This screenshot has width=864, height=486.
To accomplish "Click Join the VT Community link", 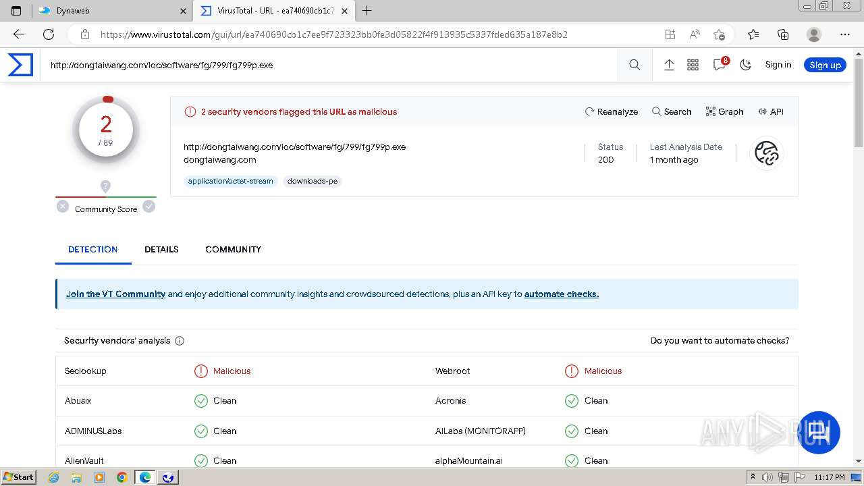I will pyautogui.click(x=115, y=294).
